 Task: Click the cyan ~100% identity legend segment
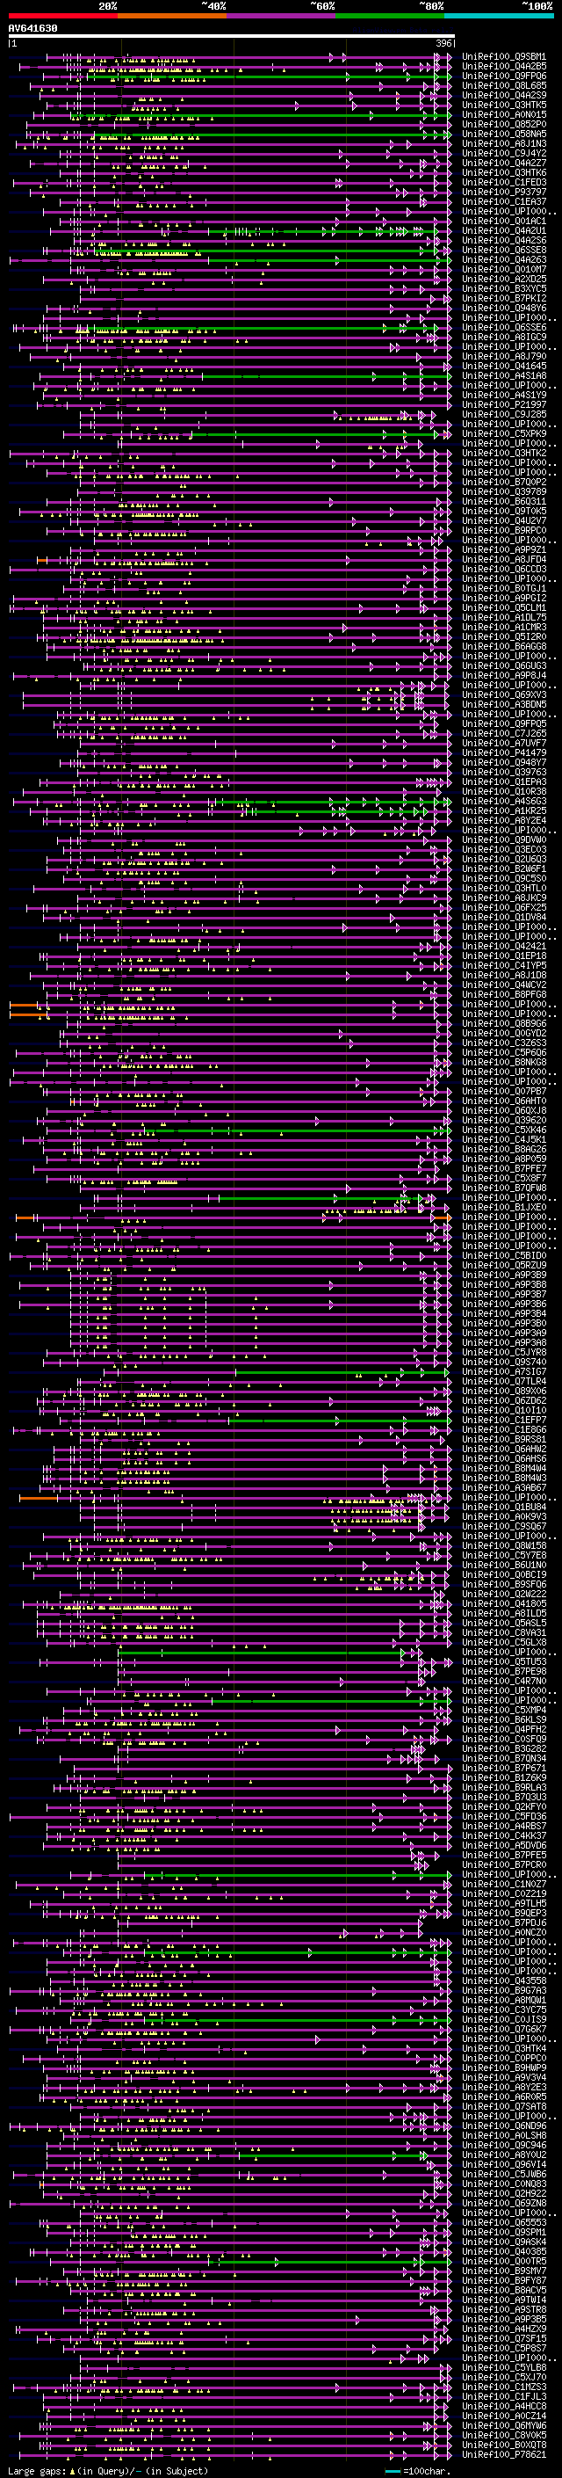click(499, 16)
